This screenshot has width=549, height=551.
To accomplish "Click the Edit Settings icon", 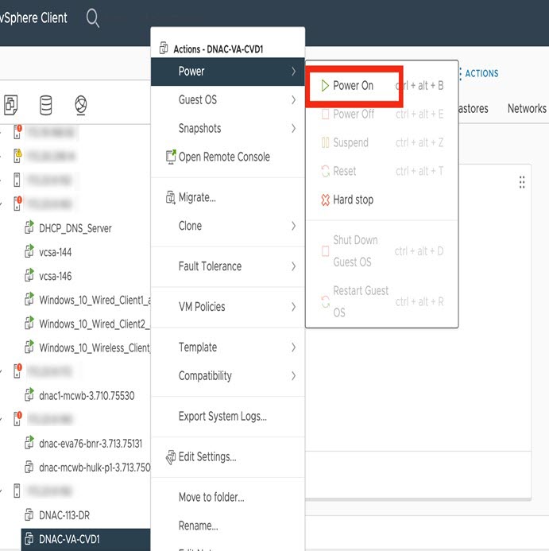I will (171, 457).
